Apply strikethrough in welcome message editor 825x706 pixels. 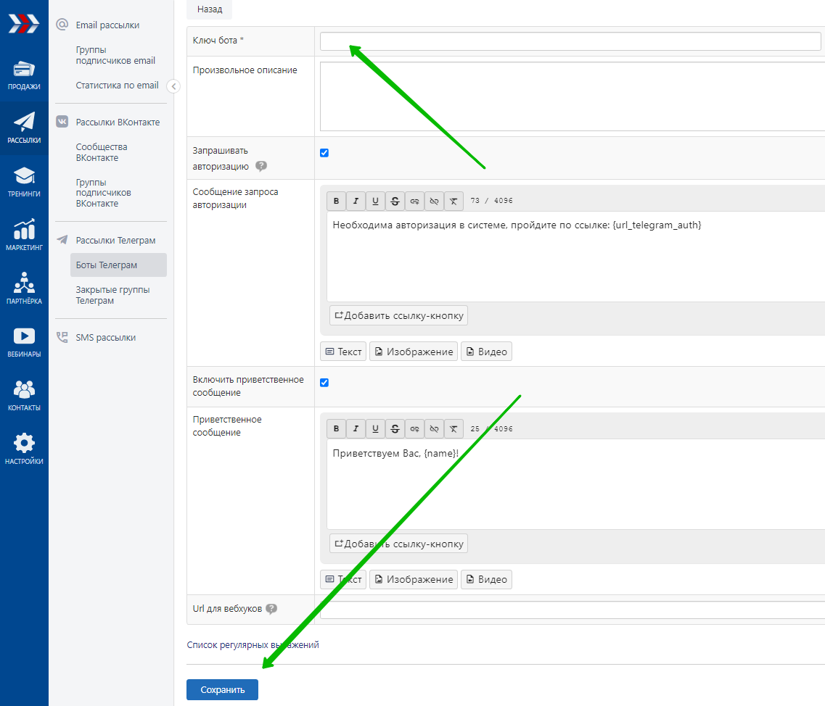click(395, 428)
